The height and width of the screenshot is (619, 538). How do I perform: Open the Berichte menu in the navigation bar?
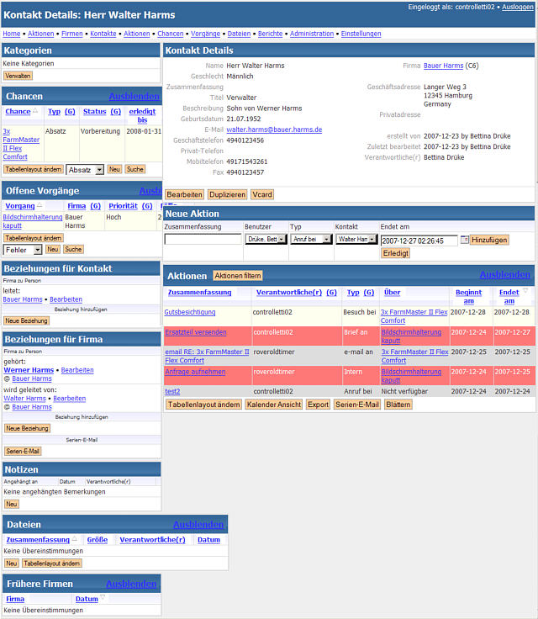270,34
